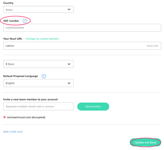Click the Default Proposal Language label
164x150 pixels.
point(20,76)
